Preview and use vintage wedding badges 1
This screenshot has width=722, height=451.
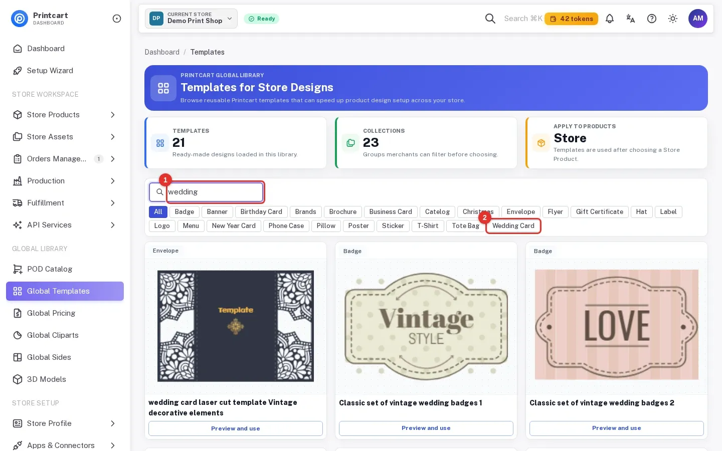click(x=426, y=428)
